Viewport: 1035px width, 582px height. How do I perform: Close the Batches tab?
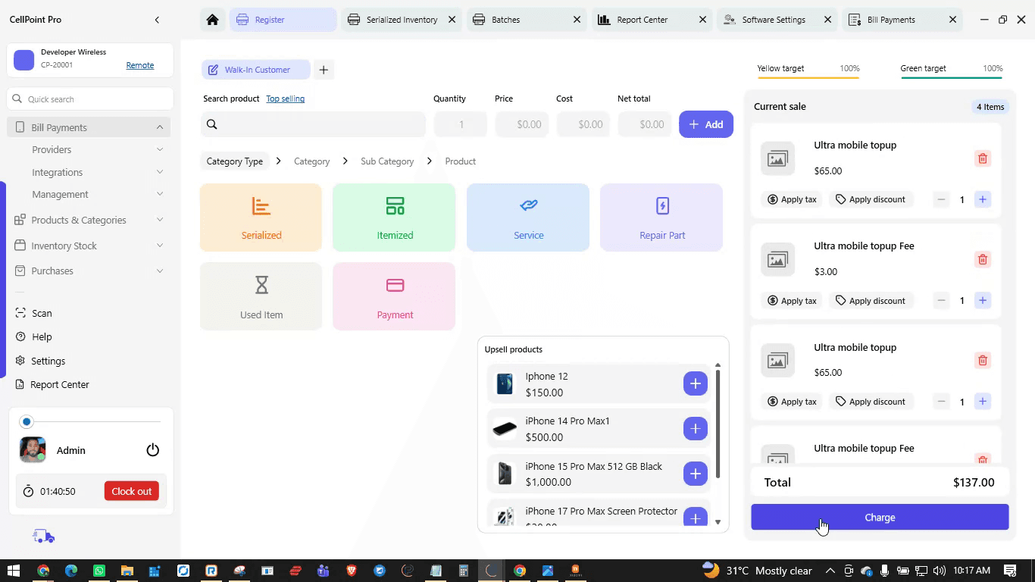[577, 20]
